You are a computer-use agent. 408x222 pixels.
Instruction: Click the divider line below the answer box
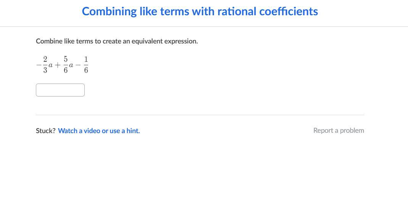click(200, 115)
